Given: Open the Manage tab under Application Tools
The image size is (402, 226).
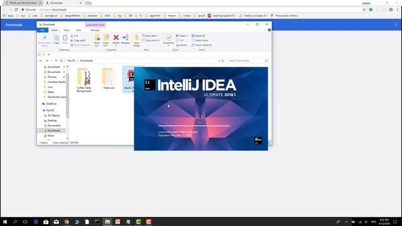Looking at the screenshot, I should pos(95,30).
